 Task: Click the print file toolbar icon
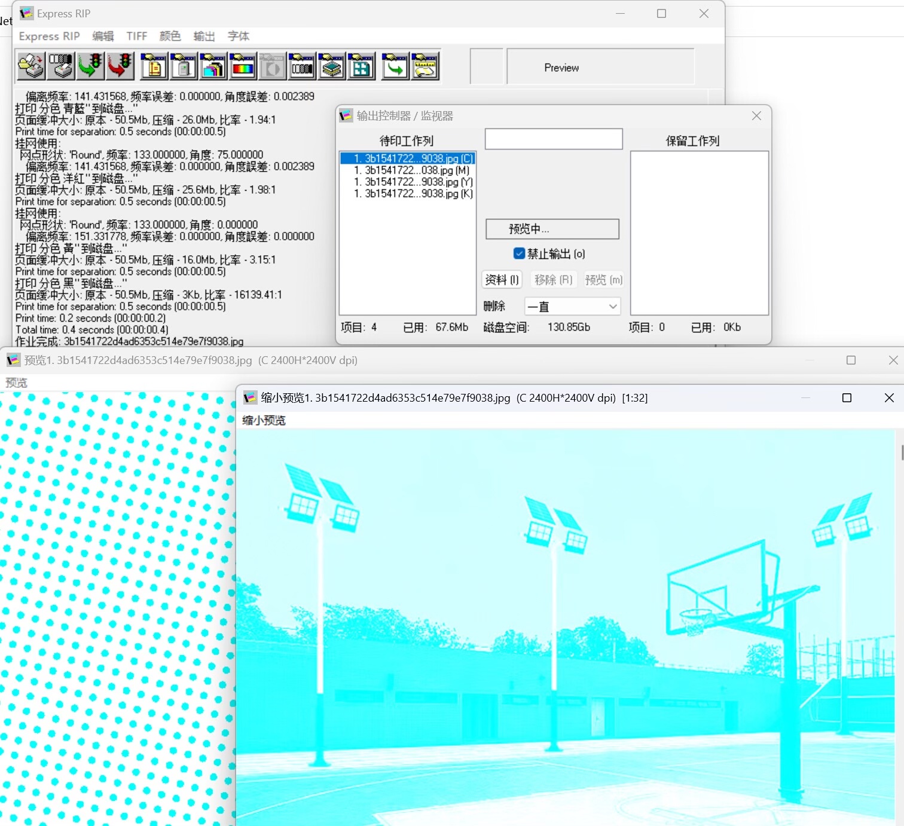coord(31,66)
